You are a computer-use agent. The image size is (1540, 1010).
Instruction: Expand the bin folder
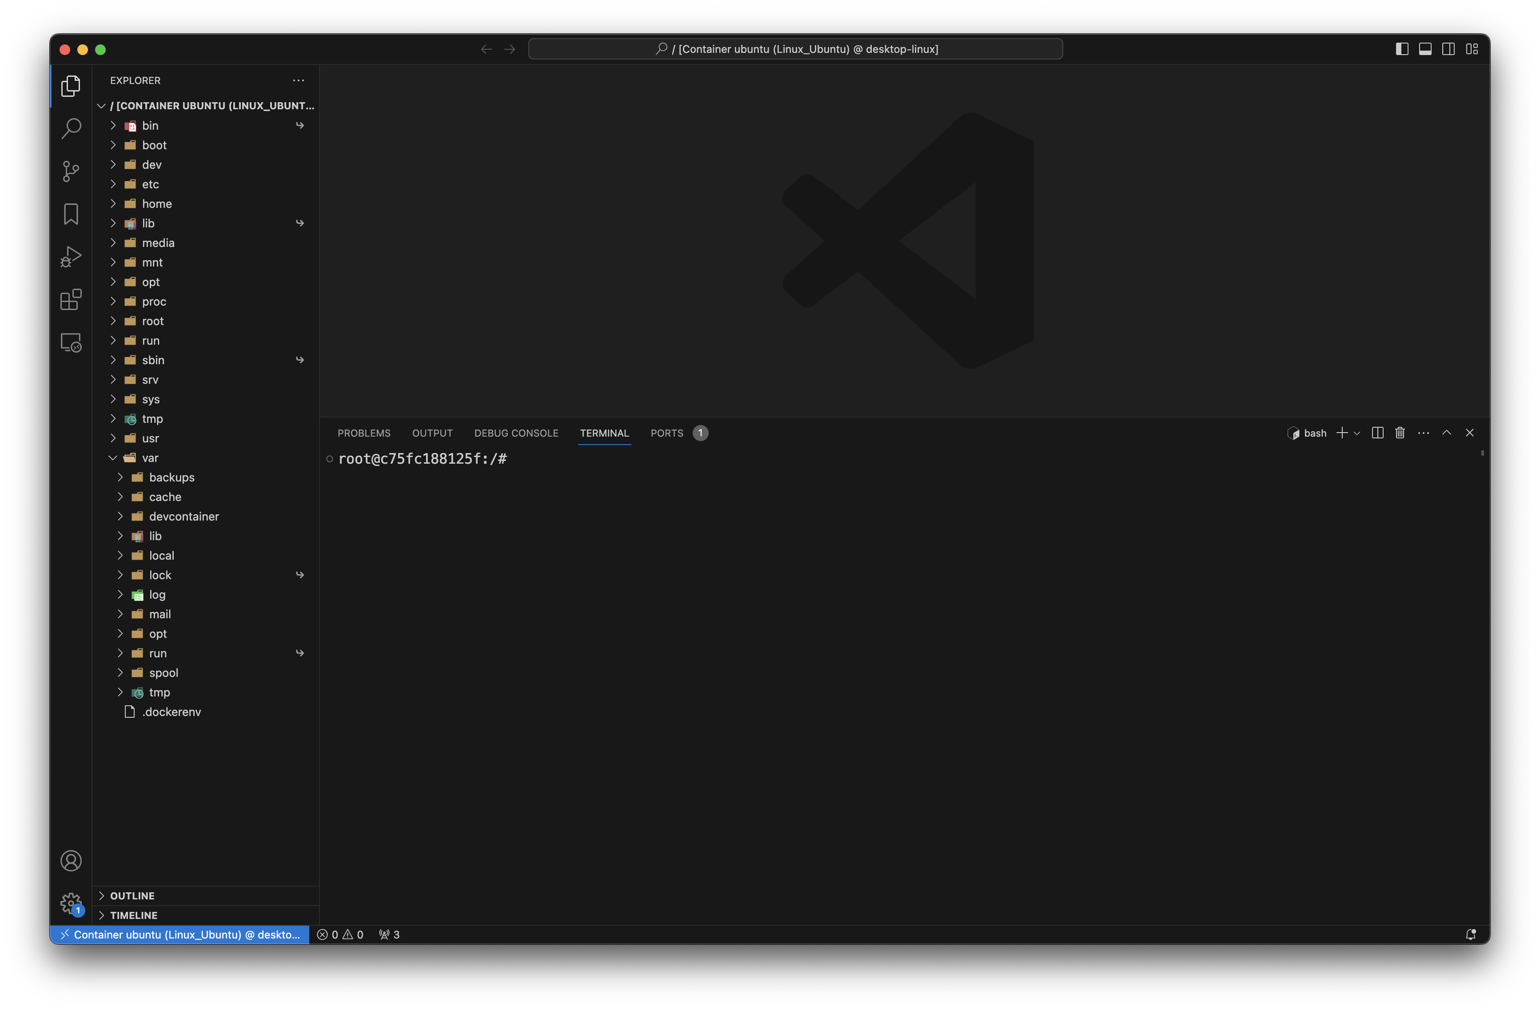click(206, 126)
